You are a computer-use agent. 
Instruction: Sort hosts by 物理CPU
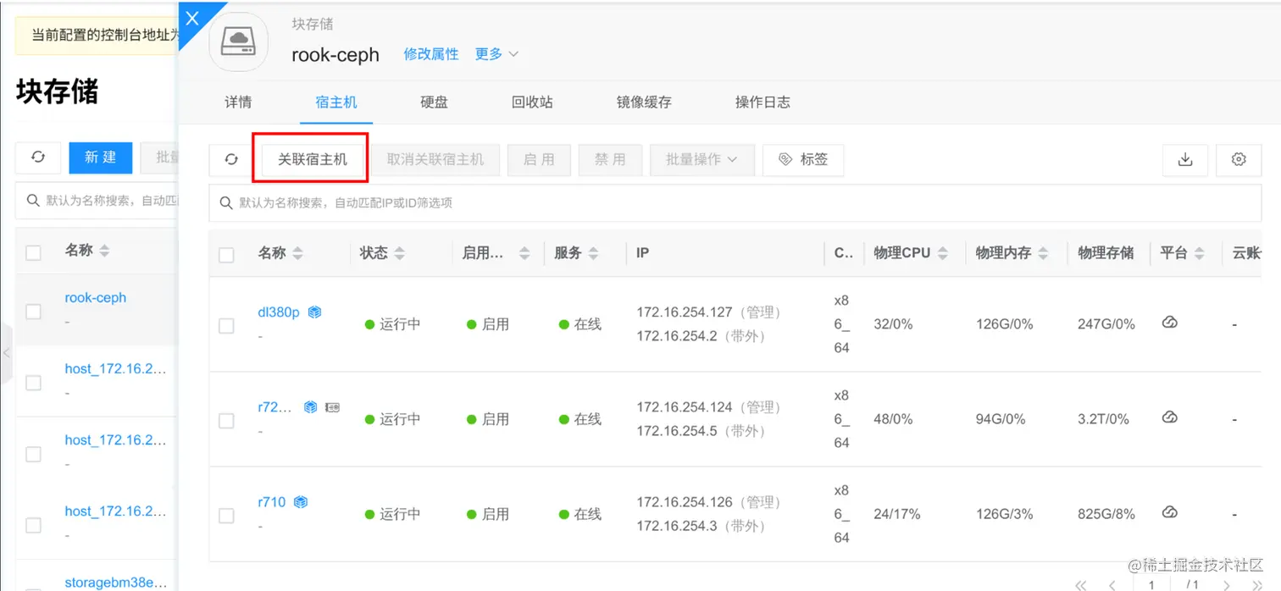click(x=942, y=253)
